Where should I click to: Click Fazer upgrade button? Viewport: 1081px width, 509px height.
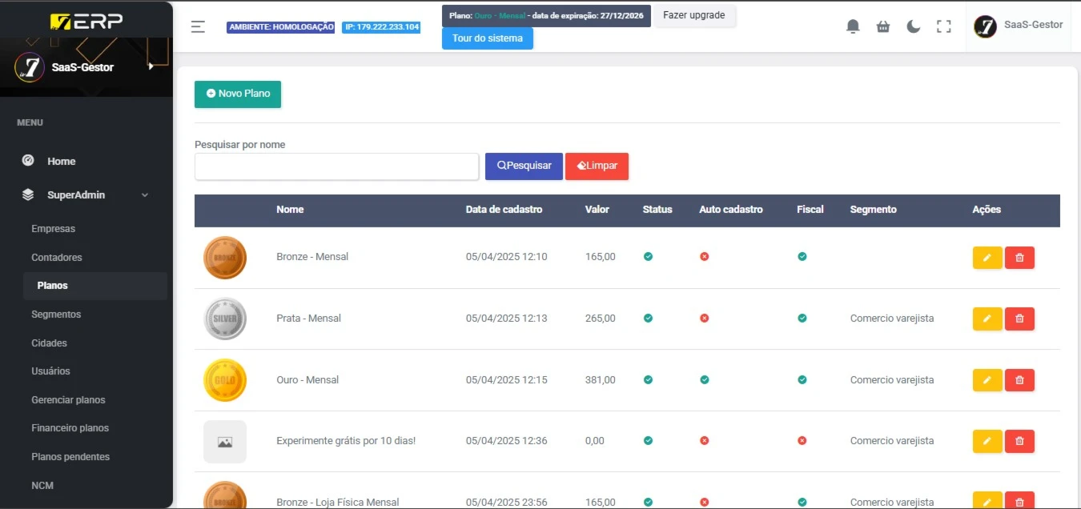point(694,15)
